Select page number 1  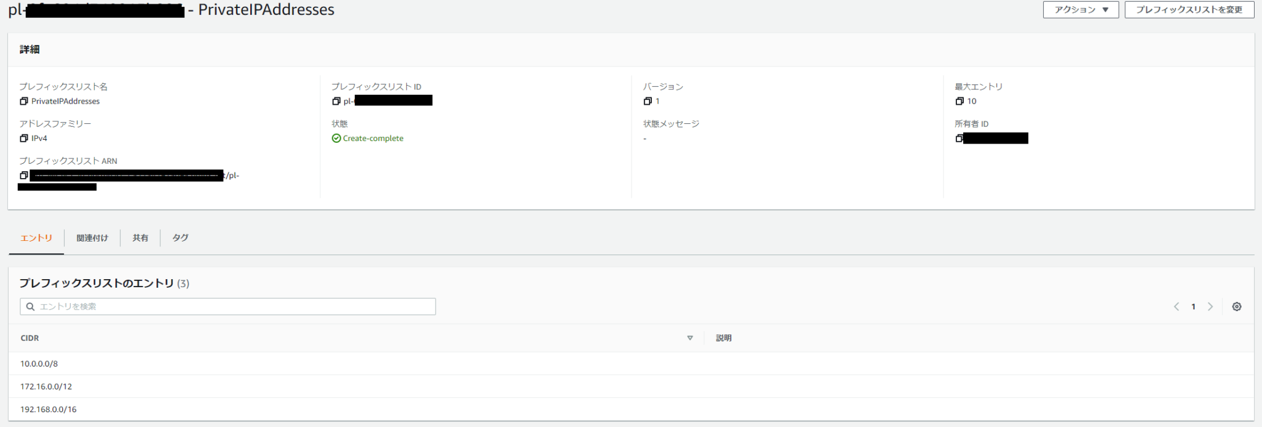click(x=1194, y=306)
